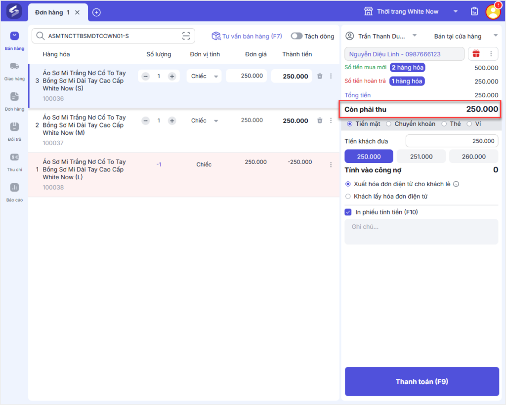506x405 pixels.
Task: Click unit price field of item 100036
Action: coord(246,76)
